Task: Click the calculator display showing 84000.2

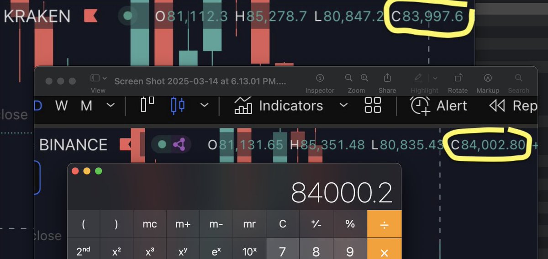Action: pyautogui.click(x=341, y=193)
